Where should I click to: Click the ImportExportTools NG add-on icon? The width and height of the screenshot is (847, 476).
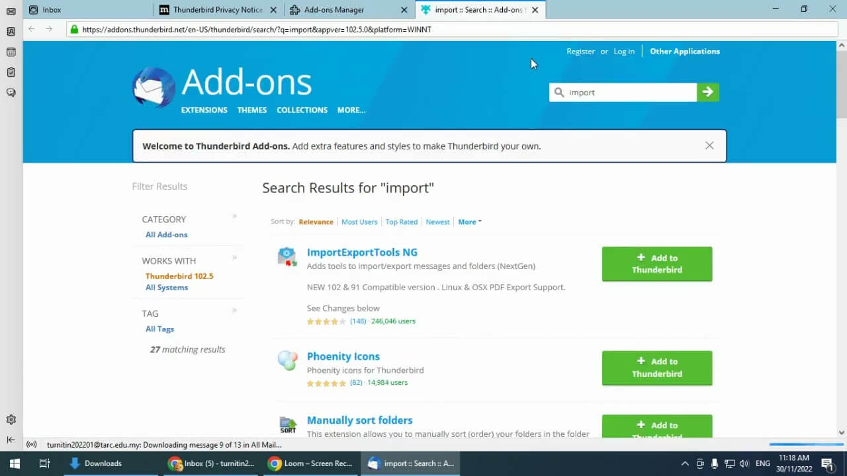point(287,257)
